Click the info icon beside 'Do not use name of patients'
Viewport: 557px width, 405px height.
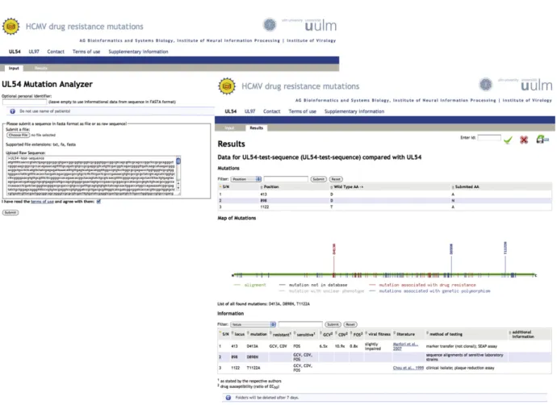12,111
